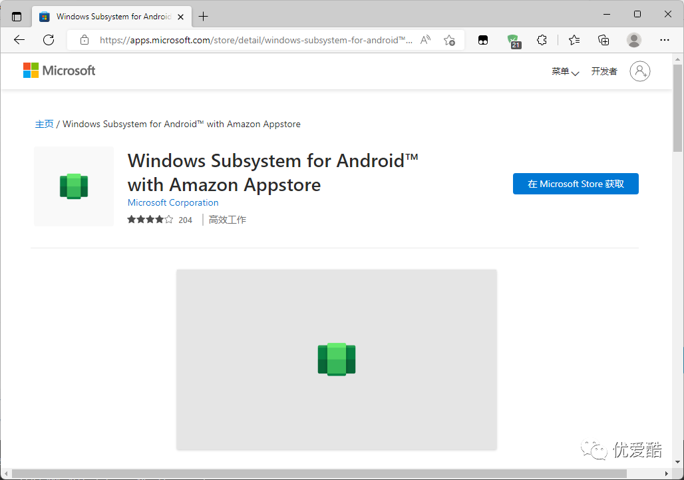View site information lock icon
Screen dimensions: 684x480
pyautogui.click(x=85, y=40)
